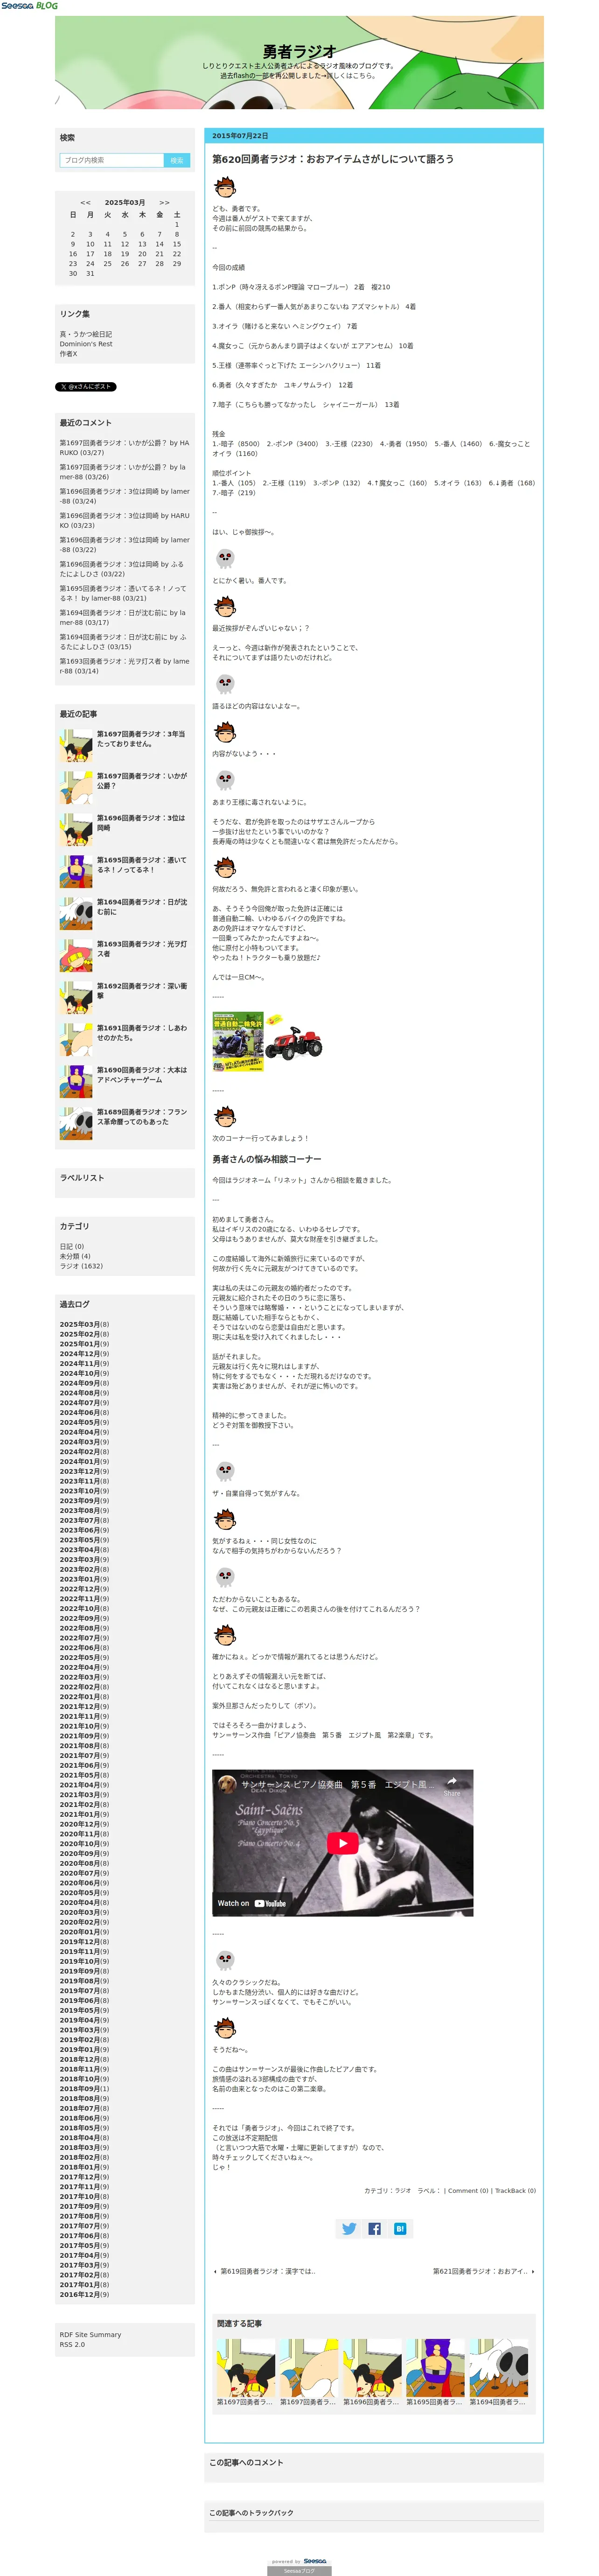Click the 2015年07月22日 date header
This screenshot has height=2576, width=599.
click(240, 136)
